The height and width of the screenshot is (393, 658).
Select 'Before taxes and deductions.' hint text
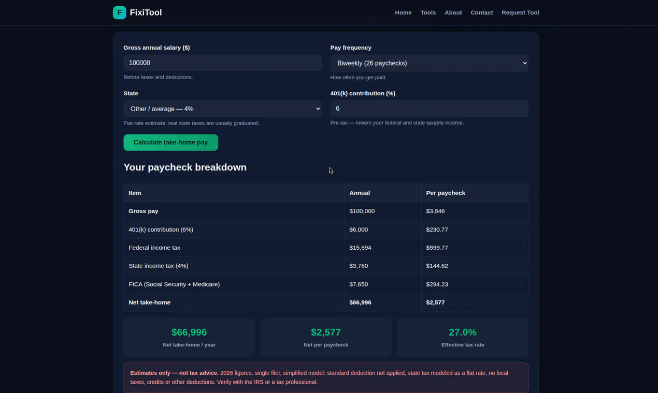click(x=158, y=77)
